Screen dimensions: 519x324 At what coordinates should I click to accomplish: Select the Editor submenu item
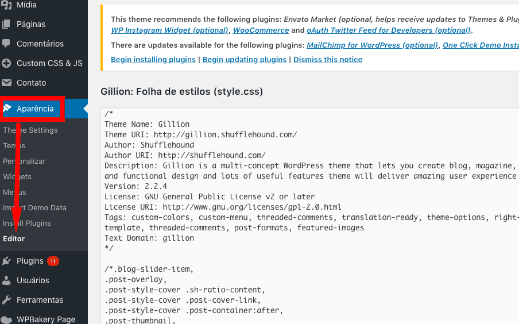coord(14,239)
